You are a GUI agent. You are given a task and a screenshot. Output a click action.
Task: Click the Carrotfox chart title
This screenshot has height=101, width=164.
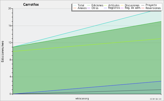tap(31, 4)
